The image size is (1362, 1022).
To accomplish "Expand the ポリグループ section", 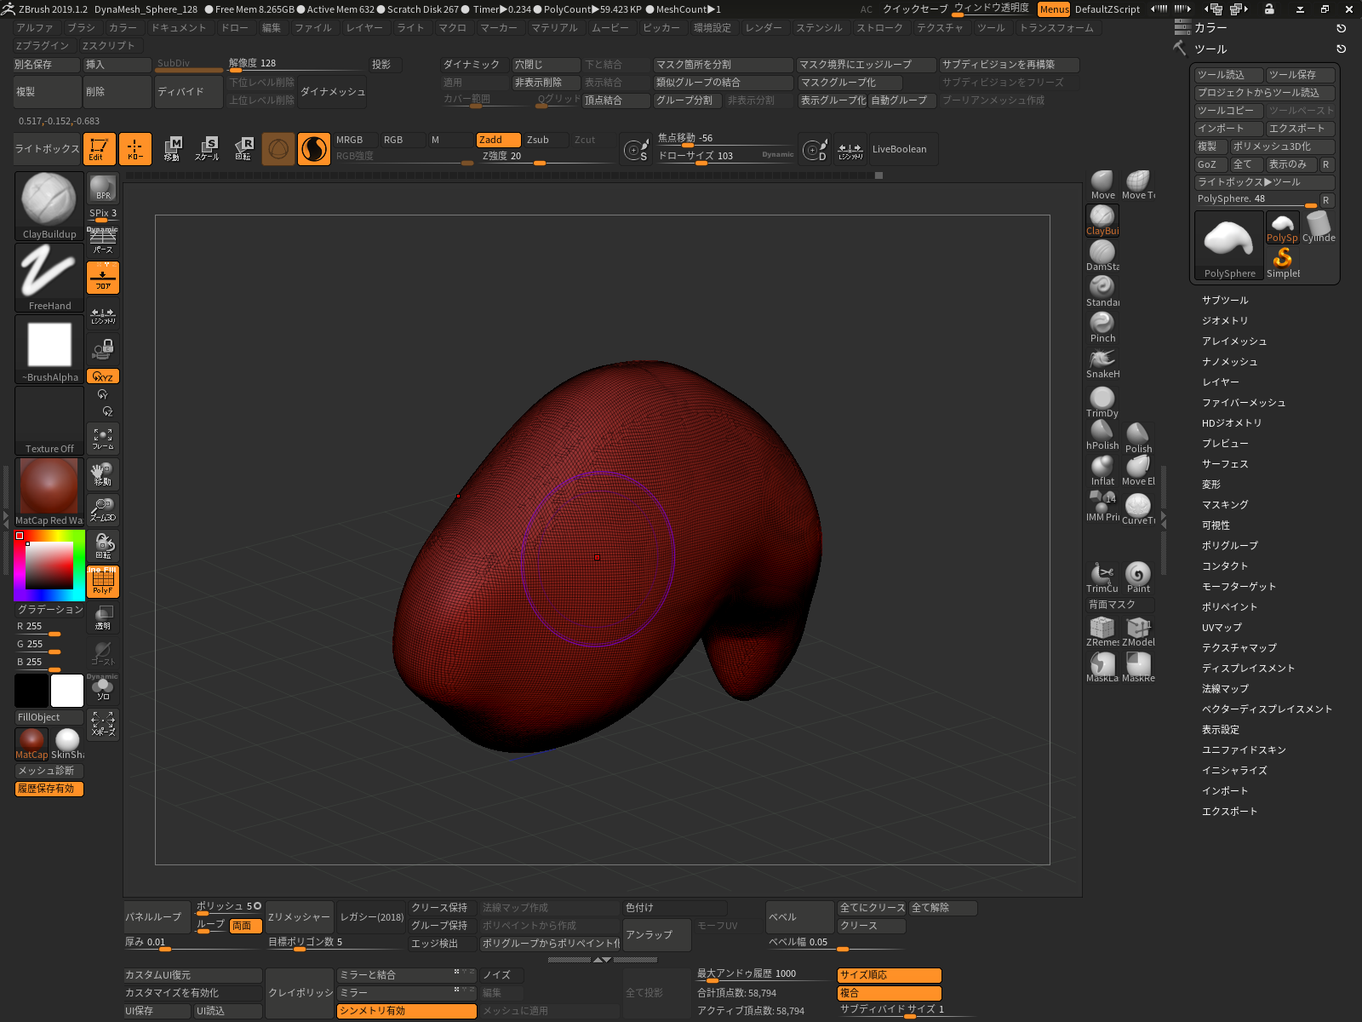I will click(1230, 546).
